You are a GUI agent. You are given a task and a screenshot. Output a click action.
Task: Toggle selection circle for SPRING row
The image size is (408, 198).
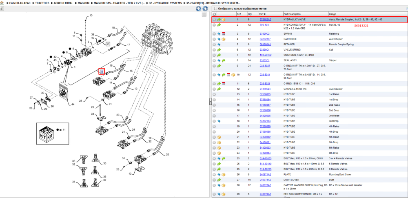[215, 34]
